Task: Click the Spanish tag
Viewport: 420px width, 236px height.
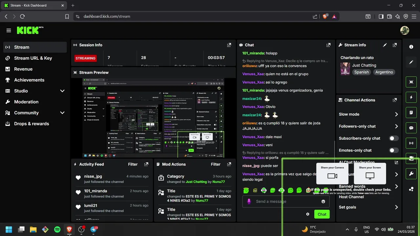Action: point(361,72)
